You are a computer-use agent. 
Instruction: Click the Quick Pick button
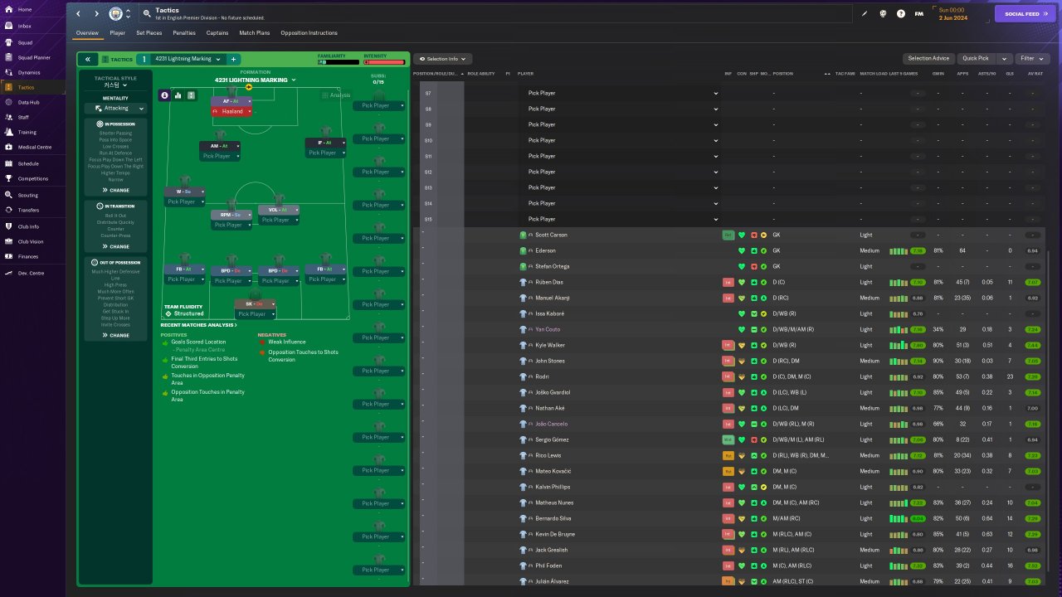point(976,59)
